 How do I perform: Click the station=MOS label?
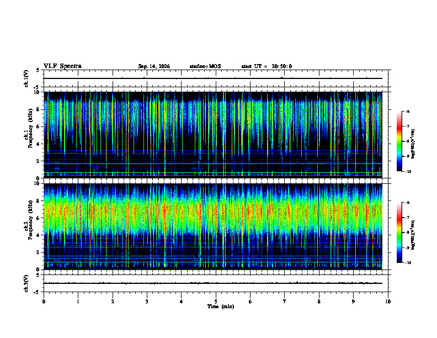coord(205,66)
